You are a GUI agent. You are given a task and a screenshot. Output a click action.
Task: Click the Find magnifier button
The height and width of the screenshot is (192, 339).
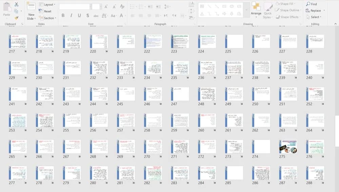click(x=312, y=4)
